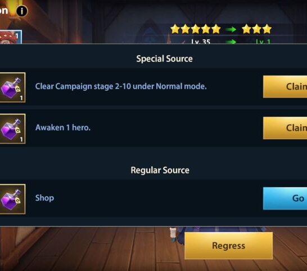307x271 pixels.
Task: Click the five-star rating display
Action: click(196, 29)
